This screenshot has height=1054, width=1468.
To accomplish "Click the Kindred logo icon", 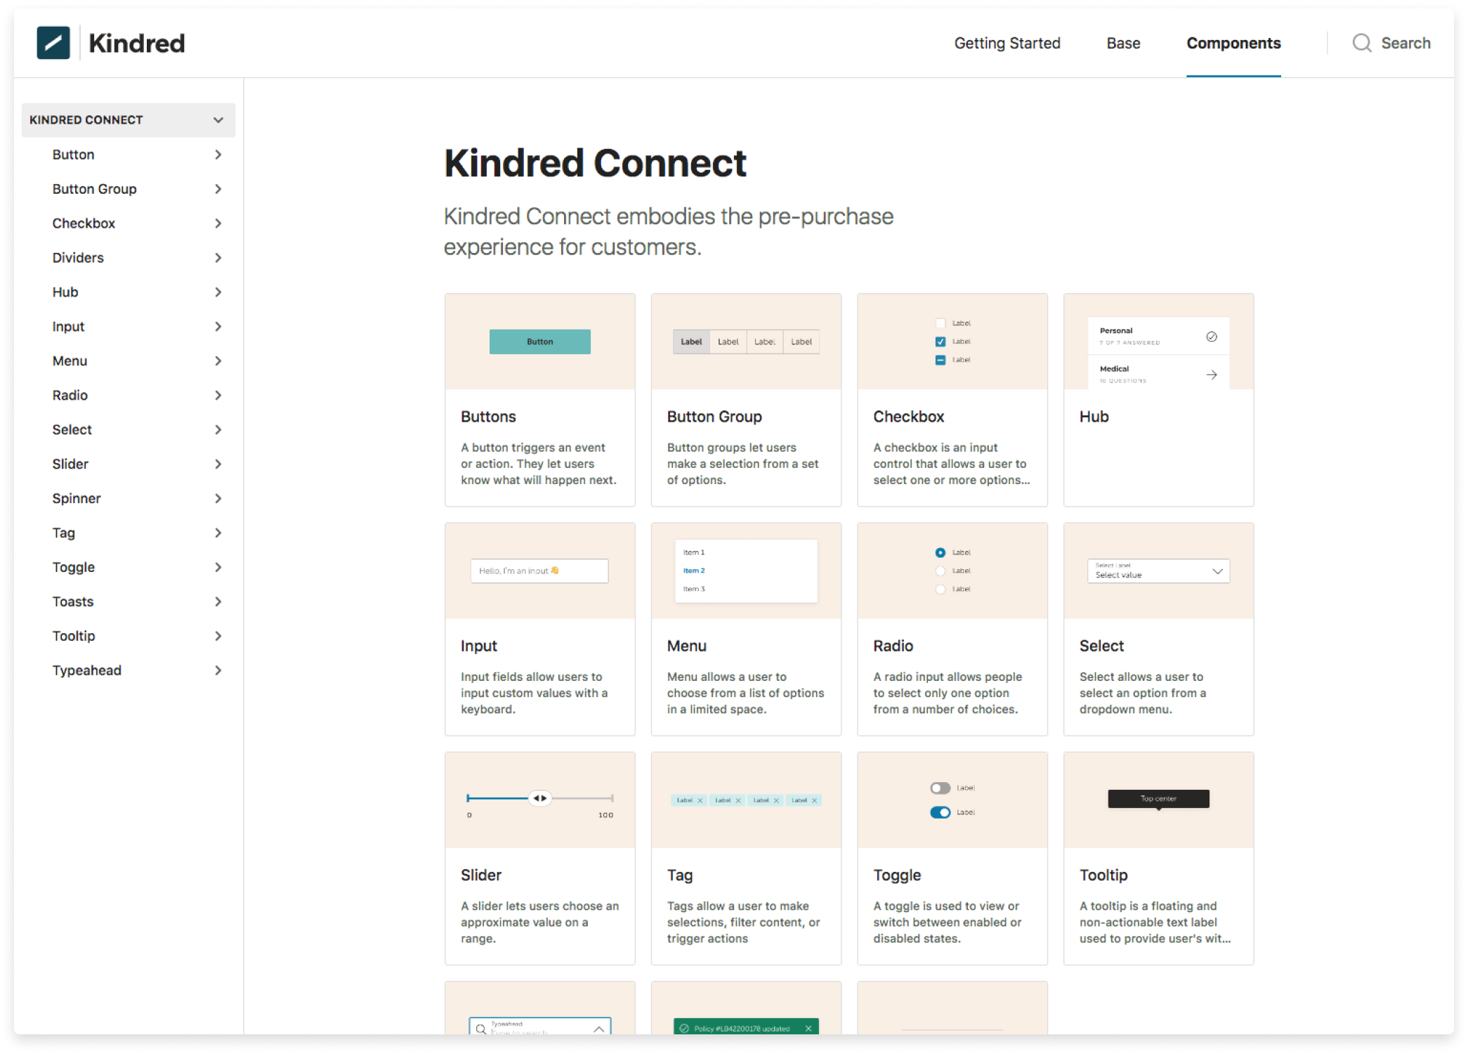I will coord(53,43).
